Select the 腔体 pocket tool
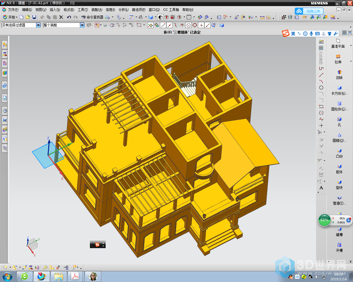Viewport: 353px width, 282px height. tap(339, 169)
